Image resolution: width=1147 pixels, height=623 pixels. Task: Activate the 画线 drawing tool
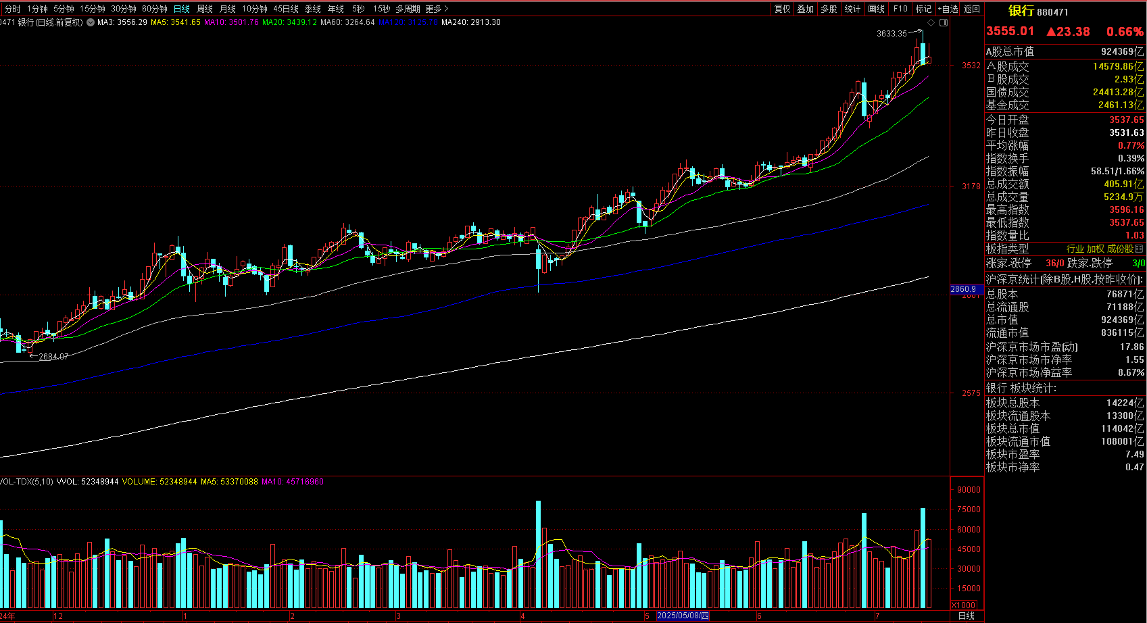tap(876, 9)
